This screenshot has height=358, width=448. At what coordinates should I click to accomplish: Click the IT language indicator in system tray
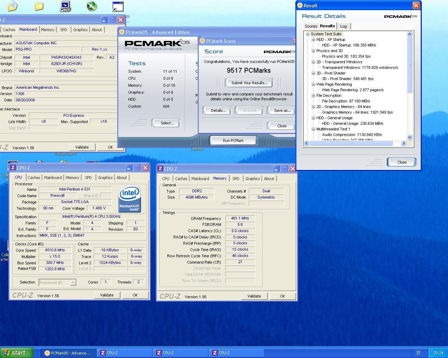pyautogui.click(x=418, y=353)
